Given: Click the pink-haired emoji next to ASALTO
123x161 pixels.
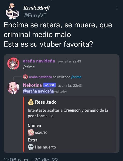Looking at the screenshot, I should pos(31,132).
